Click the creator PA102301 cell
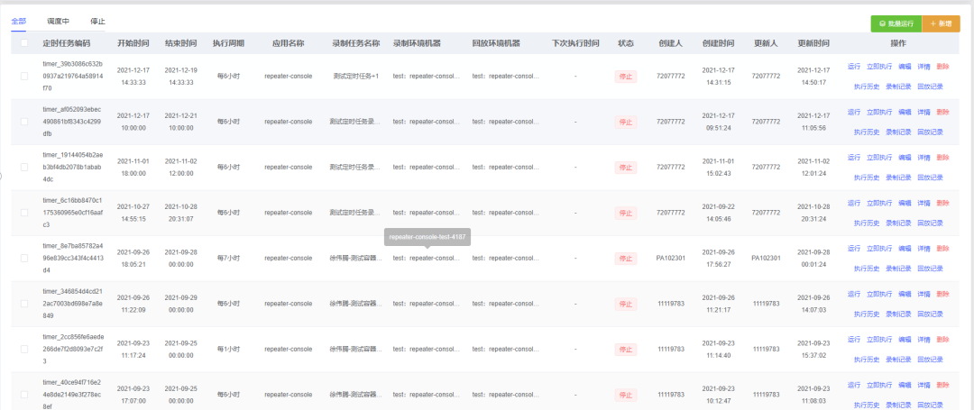974x410 pixels. pyautogui.click(x=670, y=258)
